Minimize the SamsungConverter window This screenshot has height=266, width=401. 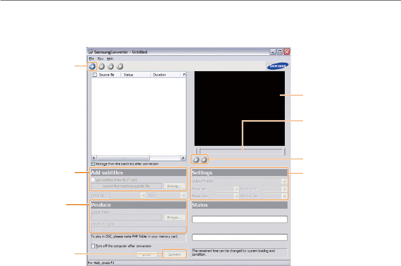(273, 52)
